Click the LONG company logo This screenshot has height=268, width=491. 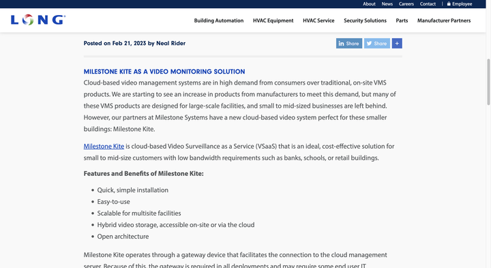[x=38, y=20]
